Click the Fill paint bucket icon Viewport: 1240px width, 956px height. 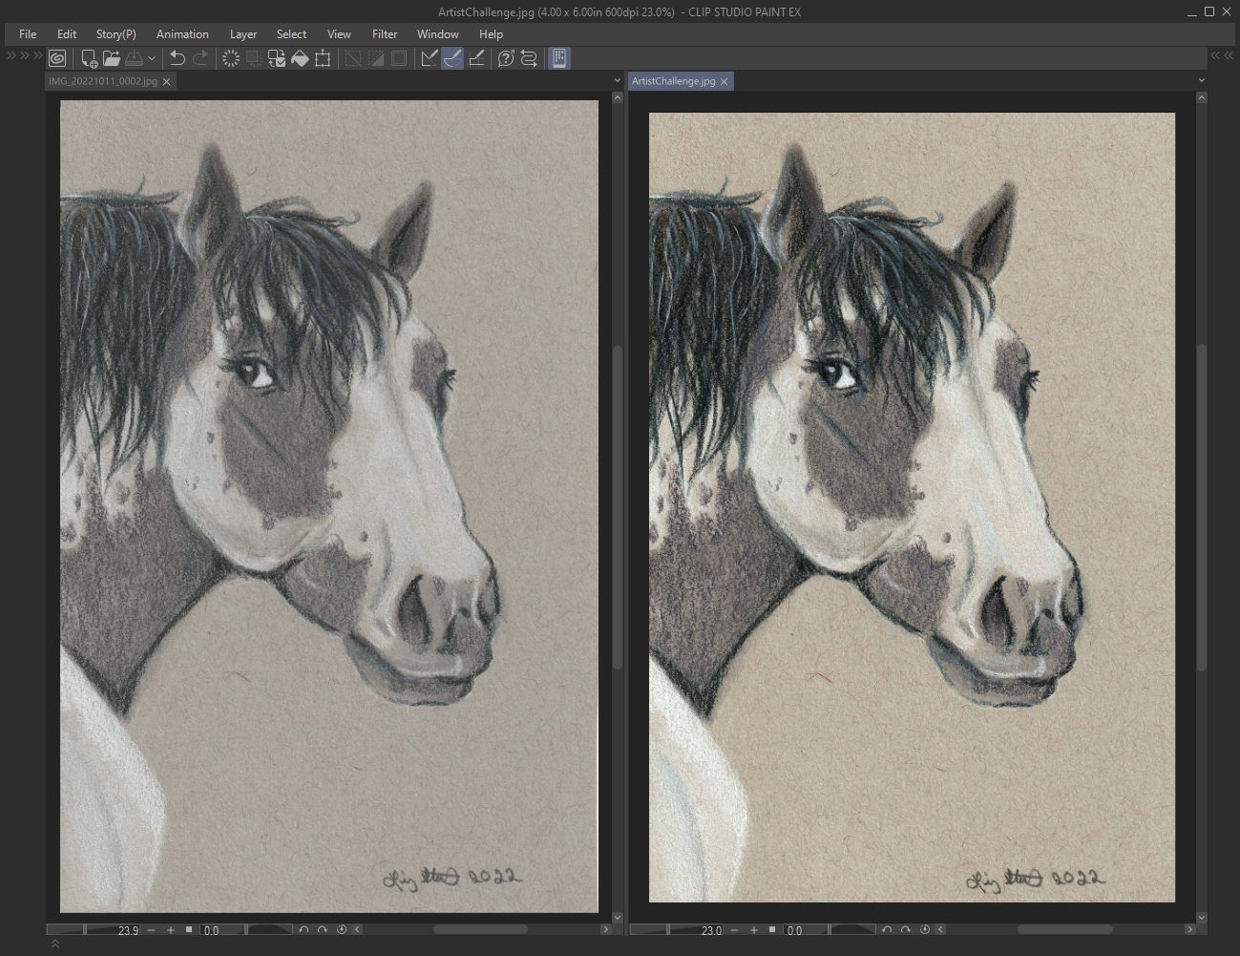tap(300, 58)
